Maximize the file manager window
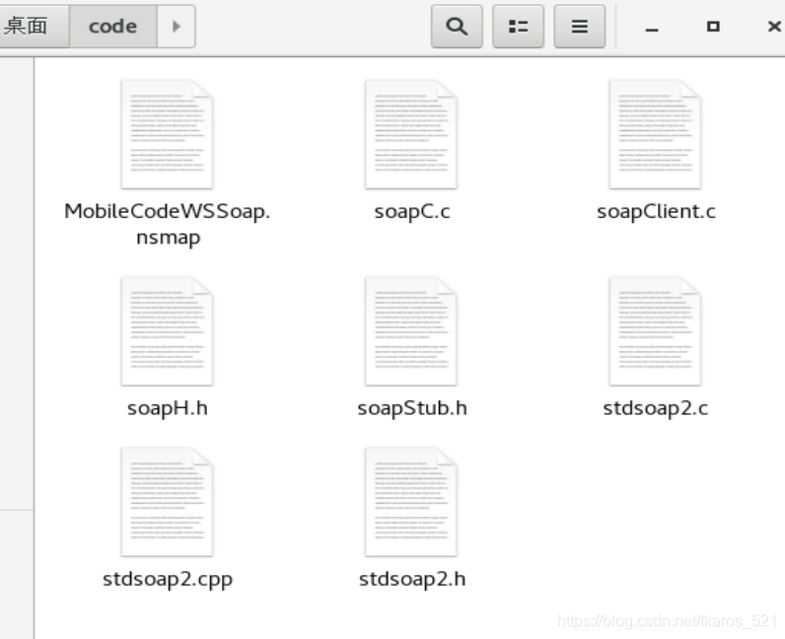This screenshot has width=785, height=639. 713,27
